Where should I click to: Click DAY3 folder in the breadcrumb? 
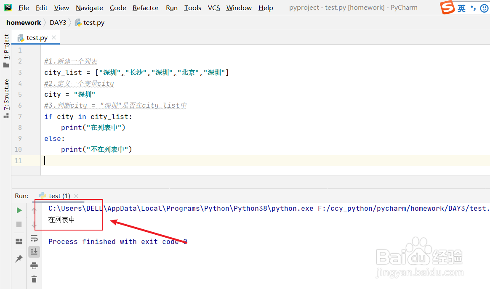tap(58, 22)
